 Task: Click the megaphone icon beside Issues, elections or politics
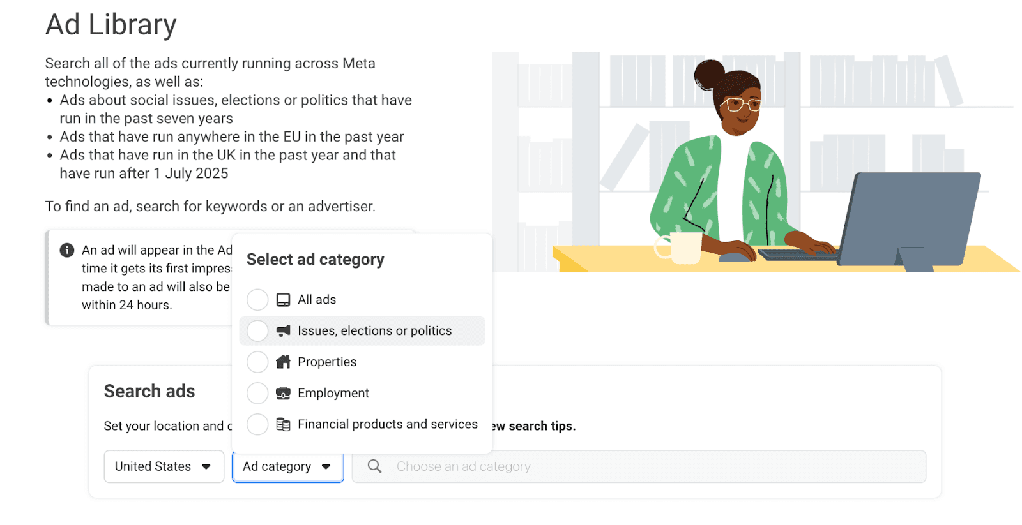point(283,330)
